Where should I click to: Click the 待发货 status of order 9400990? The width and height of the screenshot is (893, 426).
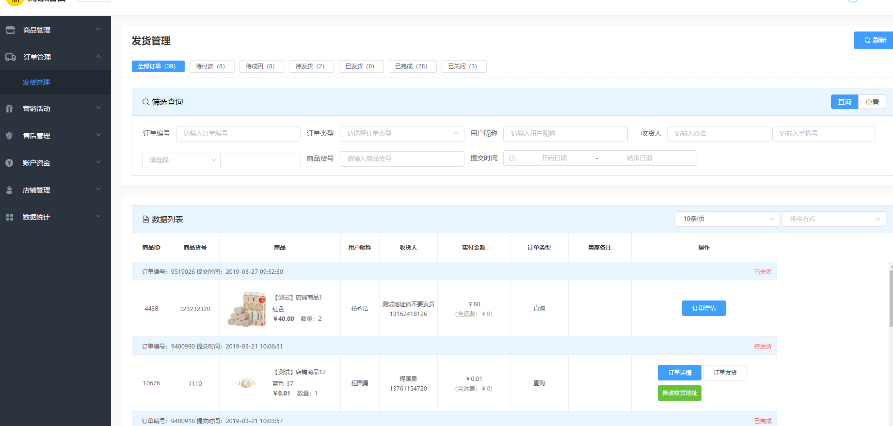click(x=763, y=347)
